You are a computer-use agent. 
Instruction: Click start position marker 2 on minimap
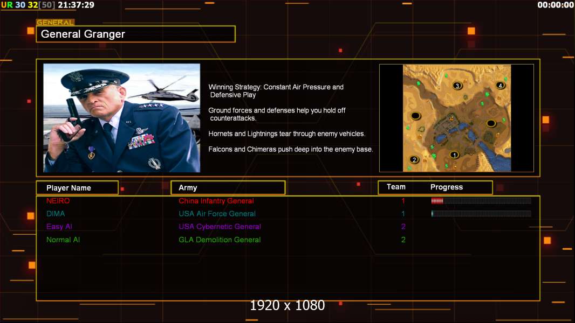coord(414,159)
